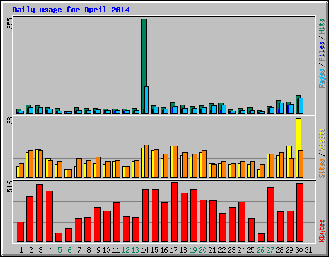Click the red KBytes bar for day 27
This screenshot has height=257, width=329.
coord(271,214)
